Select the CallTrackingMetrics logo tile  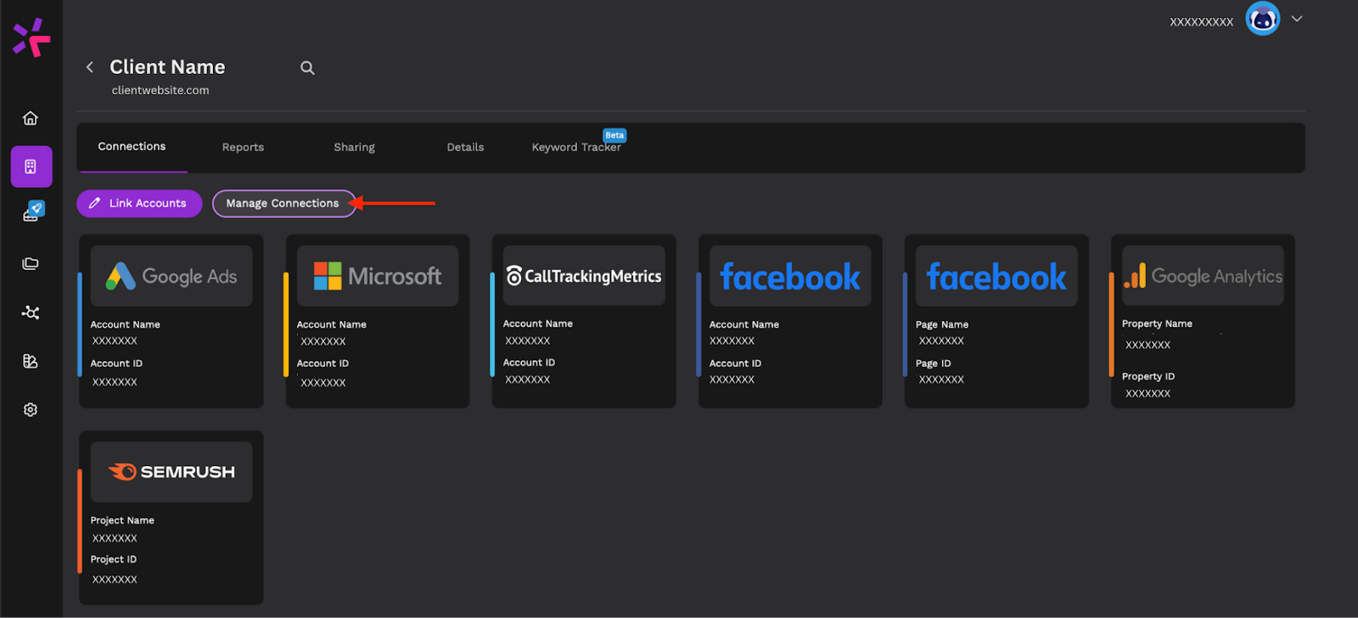coord(584,276)
